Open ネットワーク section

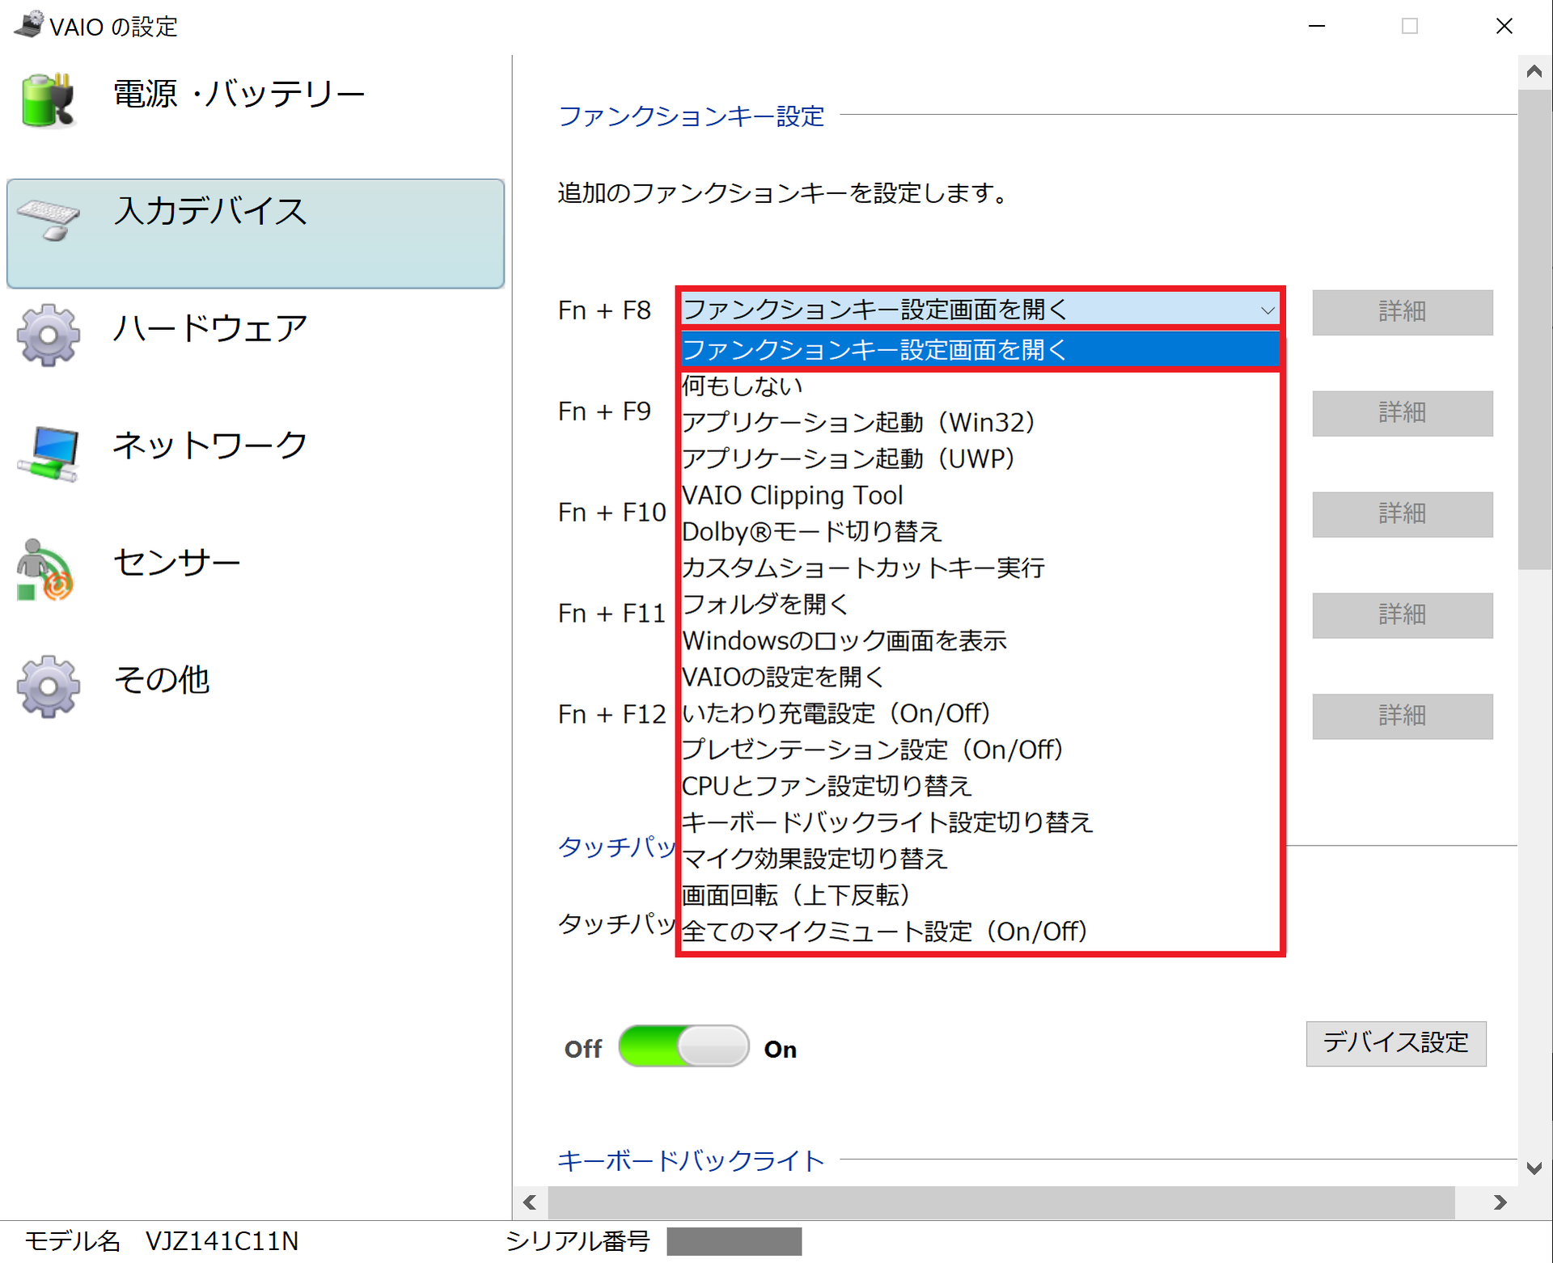pyautogui.click(x=210, y=446)
